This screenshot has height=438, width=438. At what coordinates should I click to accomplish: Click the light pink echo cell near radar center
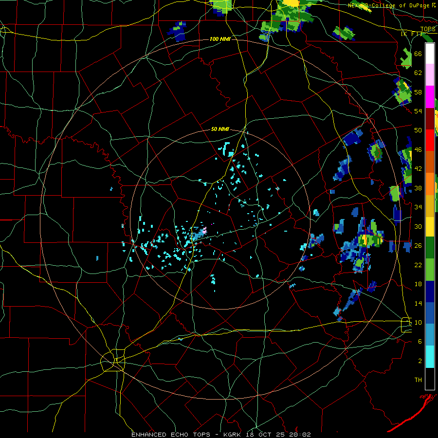(x=204, y=231)
